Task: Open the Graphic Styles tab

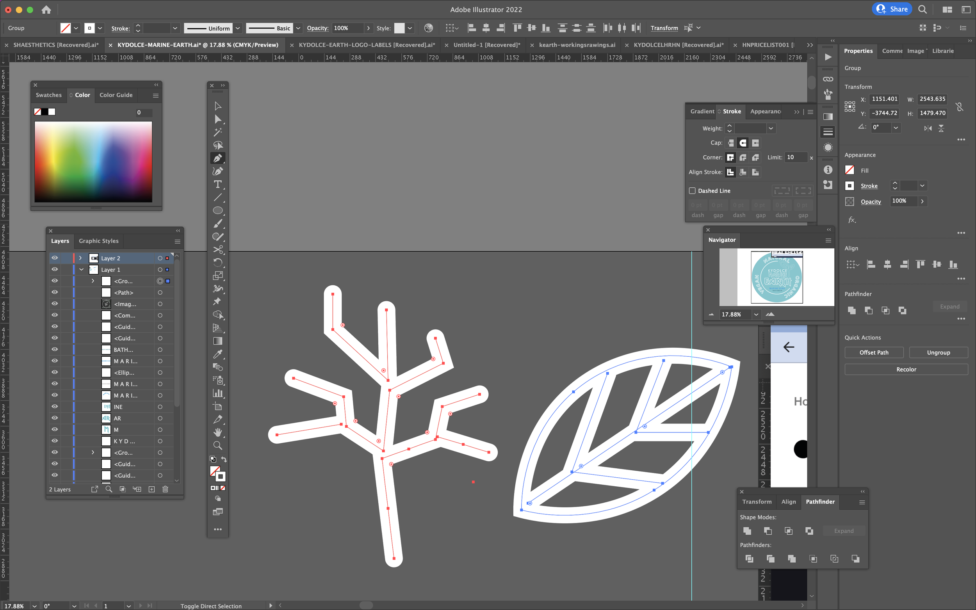Action: [x=98, y=241]
